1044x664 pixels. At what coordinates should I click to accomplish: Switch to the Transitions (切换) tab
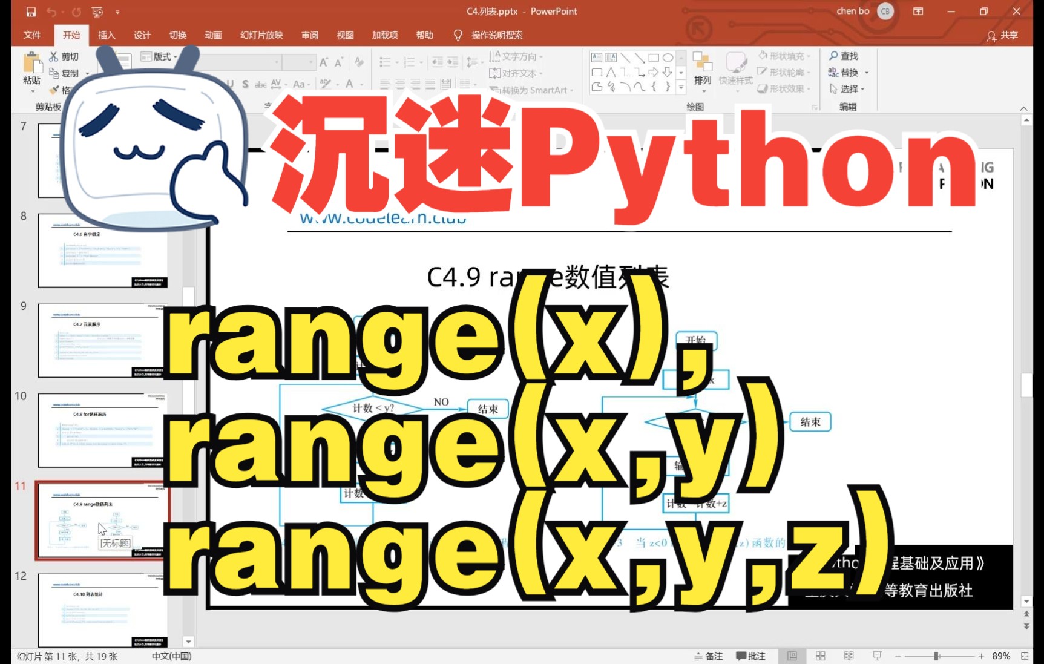pos(178,35)
